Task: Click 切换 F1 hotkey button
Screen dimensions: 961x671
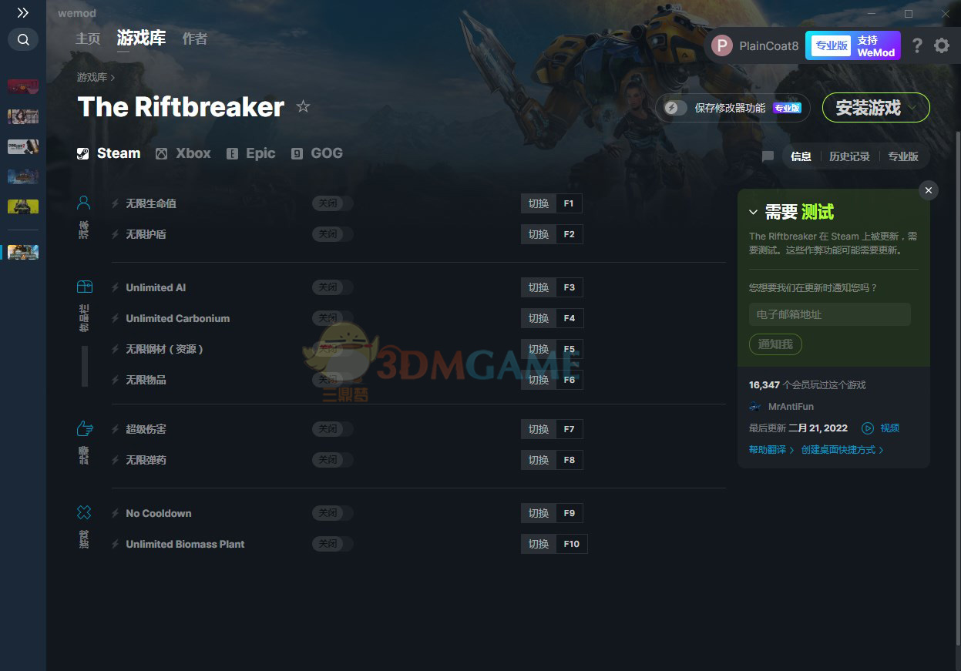Action: pos(552,203)
